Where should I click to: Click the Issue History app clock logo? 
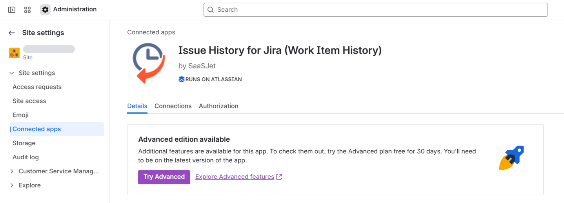148,63
